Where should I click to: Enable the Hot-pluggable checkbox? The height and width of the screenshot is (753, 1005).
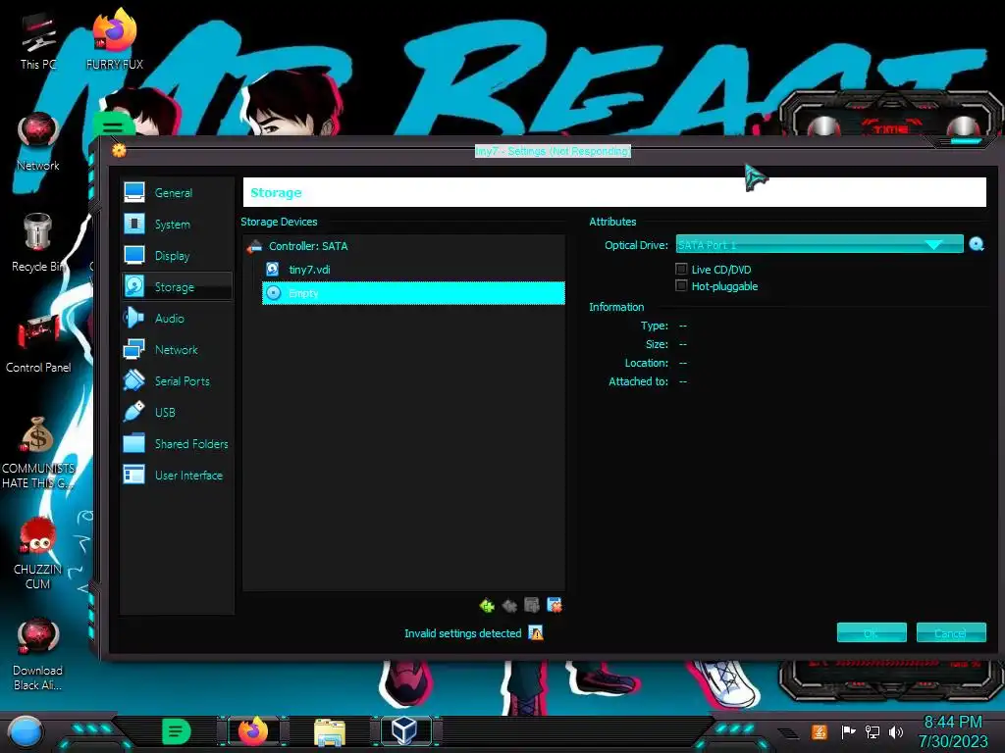pyautogui.click(x=681, y=285)
